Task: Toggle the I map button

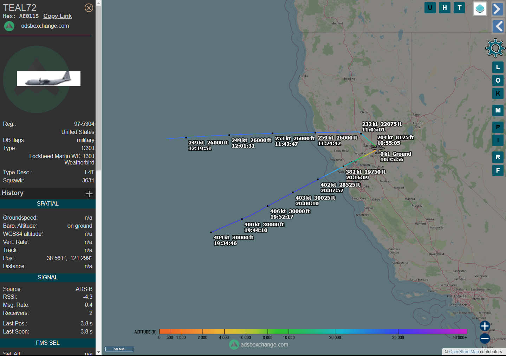Action: (x=498, y=140)
